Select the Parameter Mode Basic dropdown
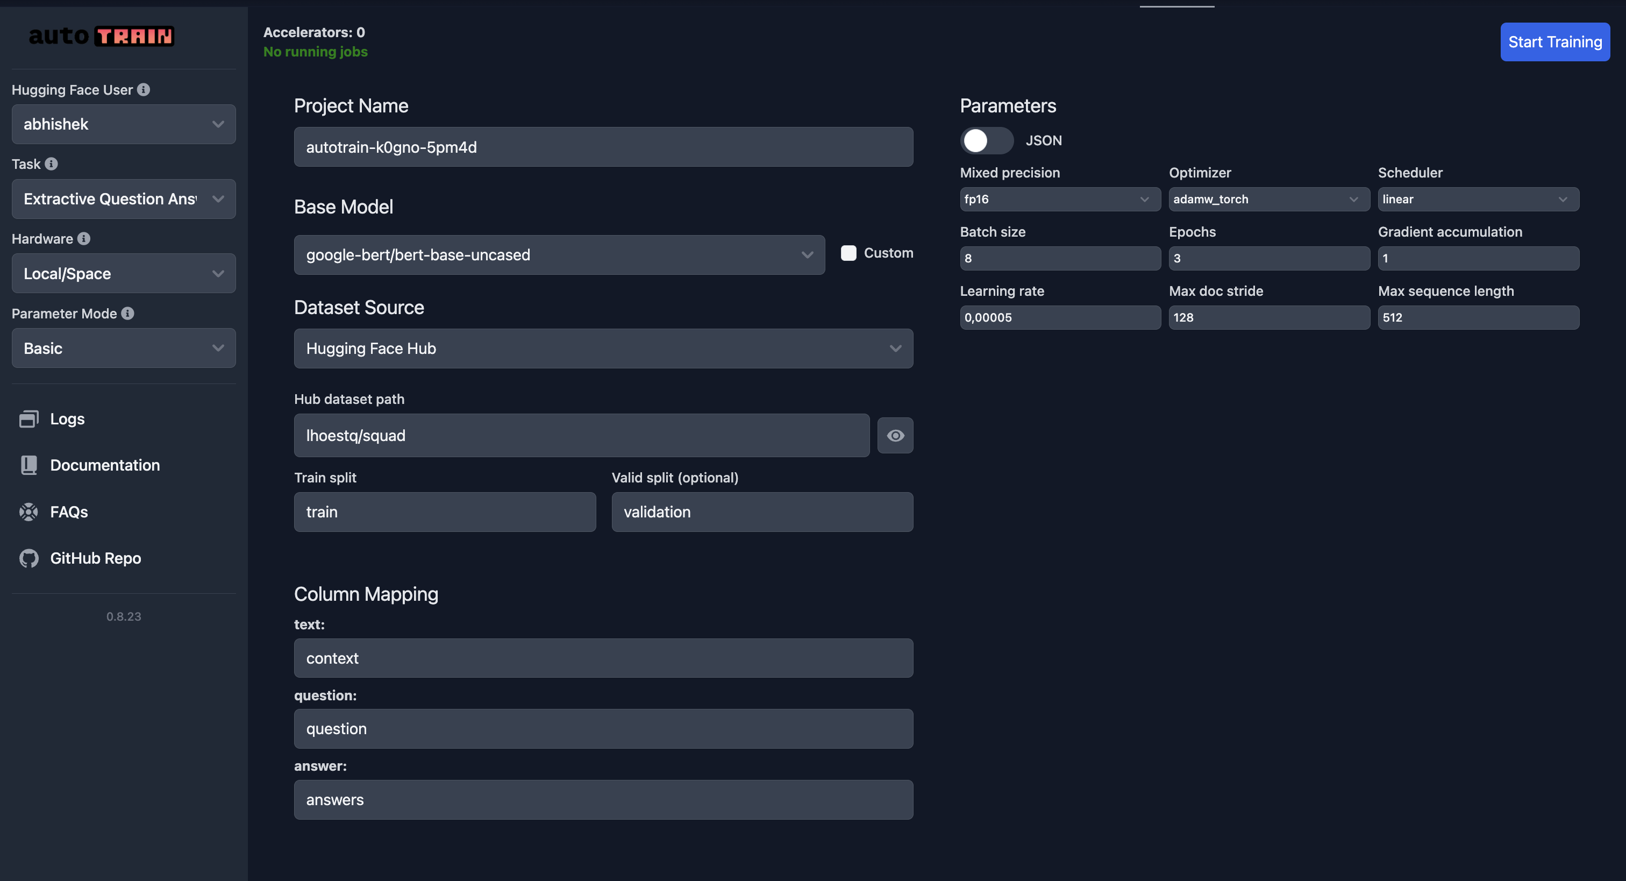1626x881 pixels. point(123,349)
